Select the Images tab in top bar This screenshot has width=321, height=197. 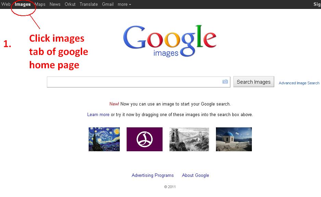click(x=23, y=4)
